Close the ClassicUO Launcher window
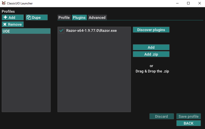 [200, 3]
